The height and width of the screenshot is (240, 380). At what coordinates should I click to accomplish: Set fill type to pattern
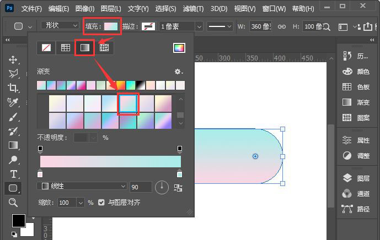pyautogui.click(x=104, y=48)
